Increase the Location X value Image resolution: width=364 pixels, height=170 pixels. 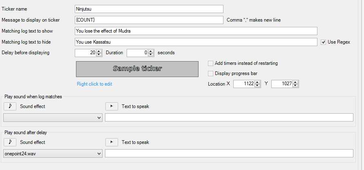click(x=258, y=82)
